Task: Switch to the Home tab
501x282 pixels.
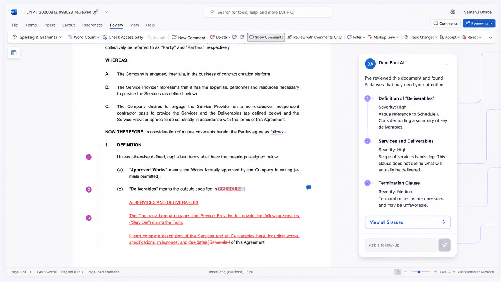Action: (x=31, y=25)
